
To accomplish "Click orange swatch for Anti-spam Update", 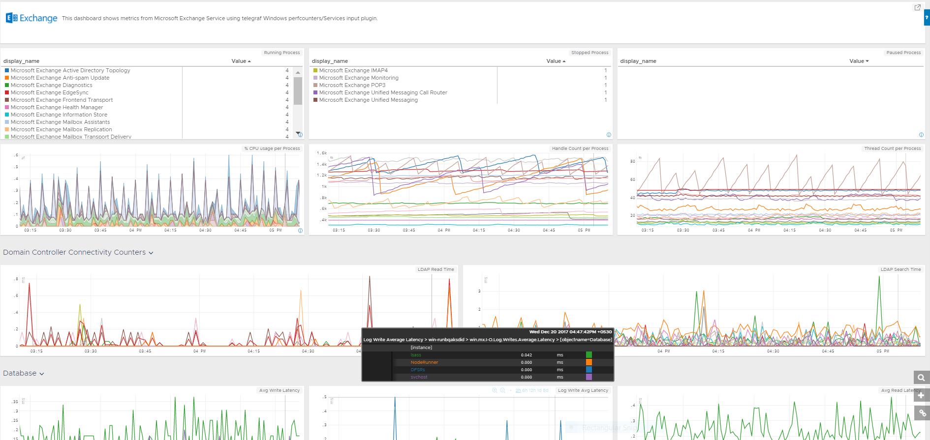I will tap(7, 78).
